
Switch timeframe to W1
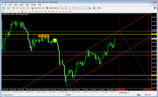(67, 11)
